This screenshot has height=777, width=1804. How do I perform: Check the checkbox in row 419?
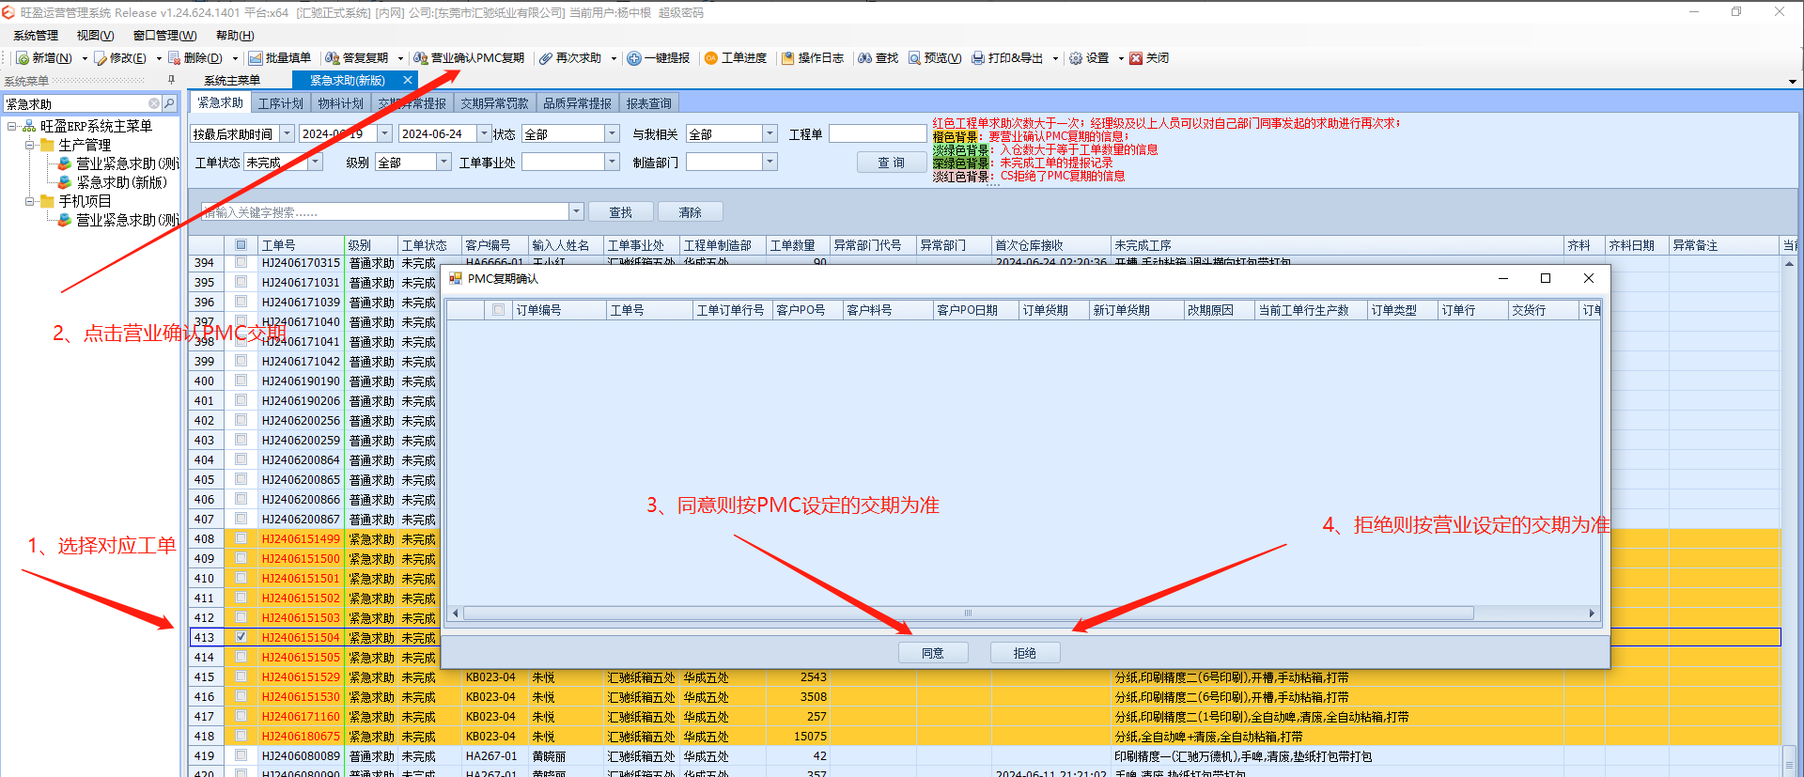point(241,755)
